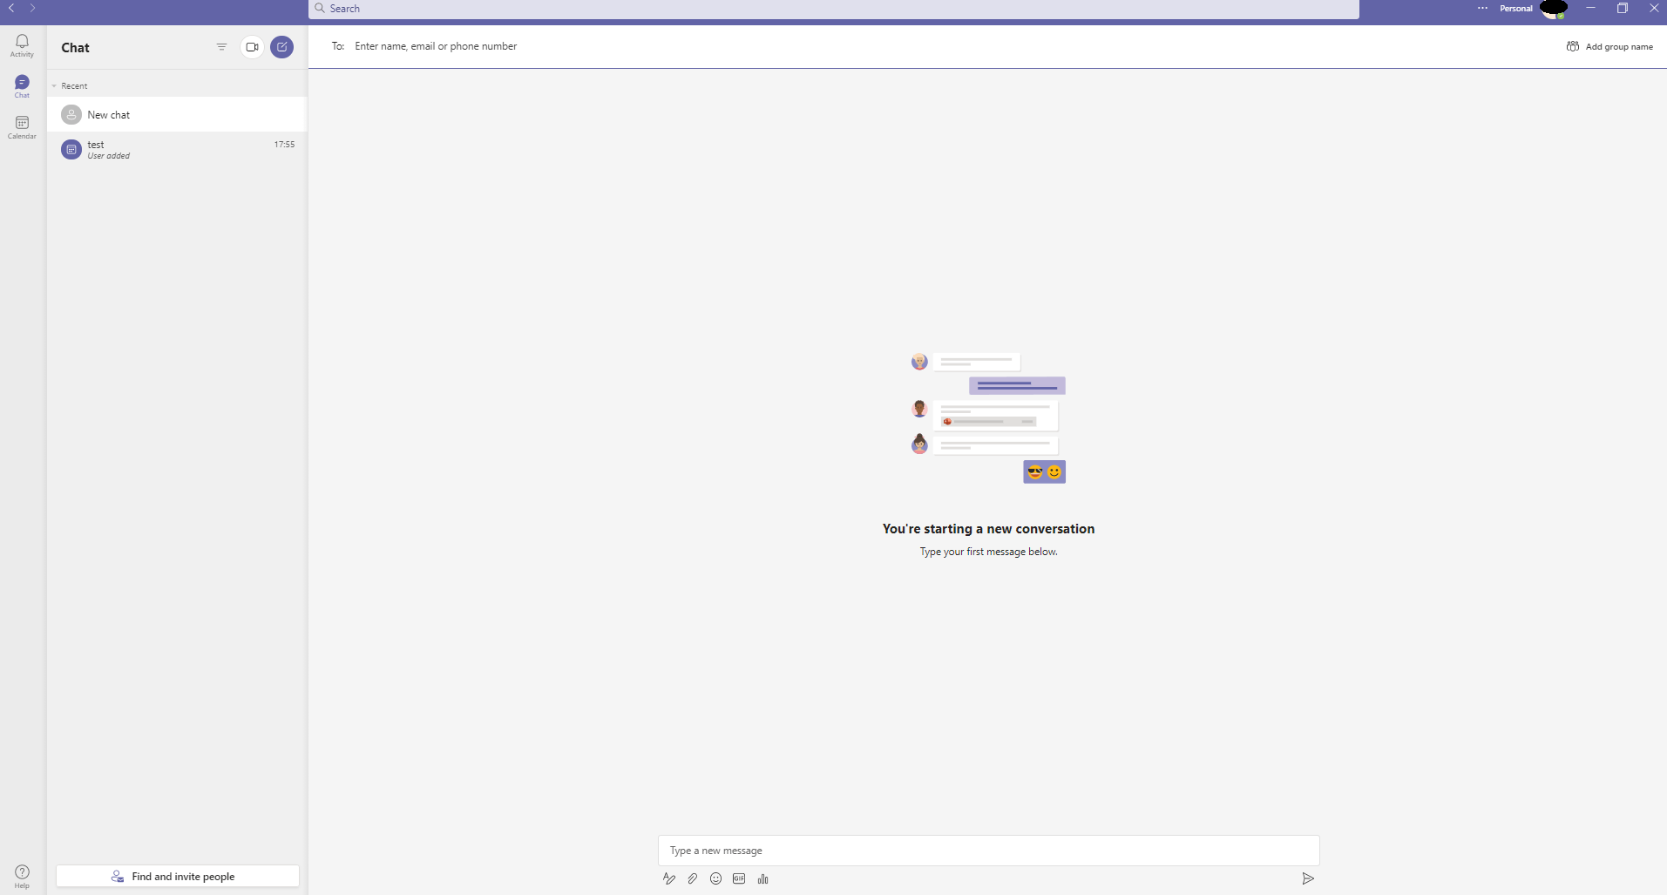Viewport: 1667px width, 895px height.
Task: Minimize the Teams window
Action: pyautogui.click(x=1590, y=8)
